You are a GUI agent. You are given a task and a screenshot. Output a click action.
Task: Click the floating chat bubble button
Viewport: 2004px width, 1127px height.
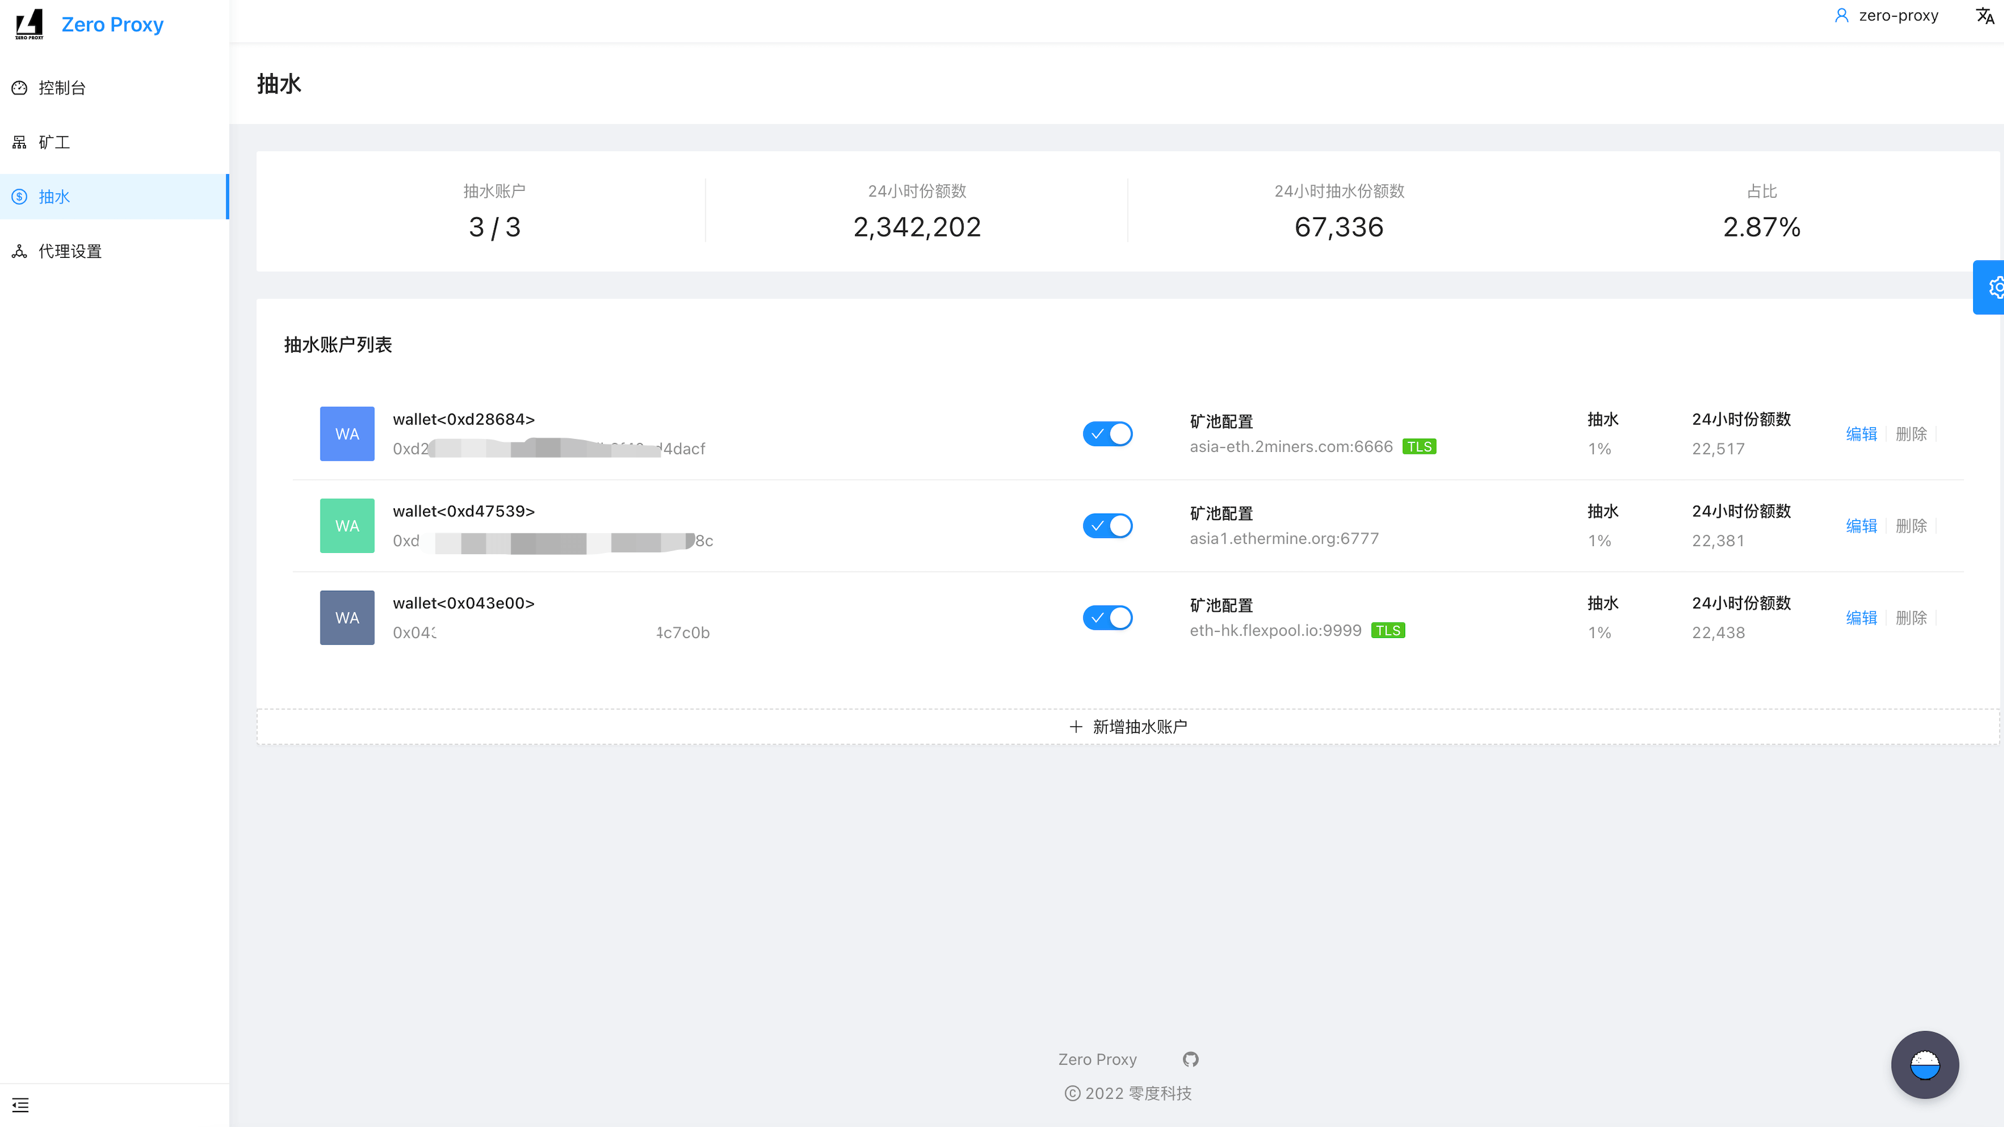(1924, 1065)
